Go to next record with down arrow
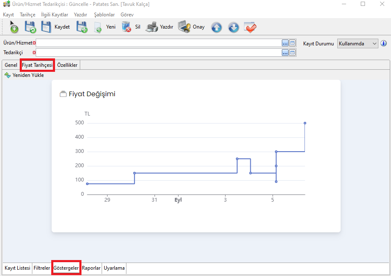391x276 pixels. click(x=234, y=27)
